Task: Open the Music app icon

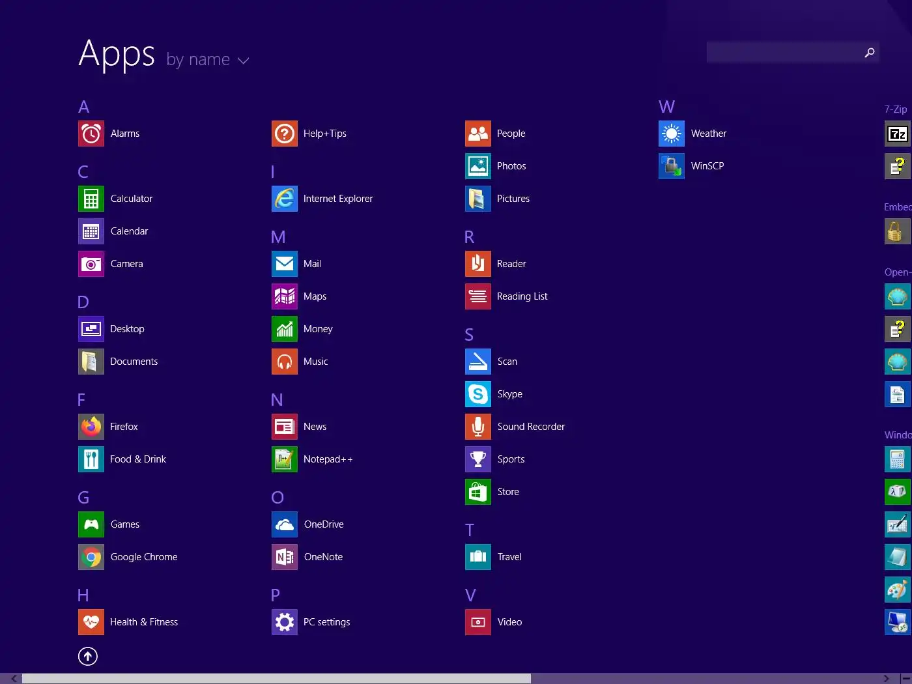Action: pyautogui.click(x=285, y=362)
